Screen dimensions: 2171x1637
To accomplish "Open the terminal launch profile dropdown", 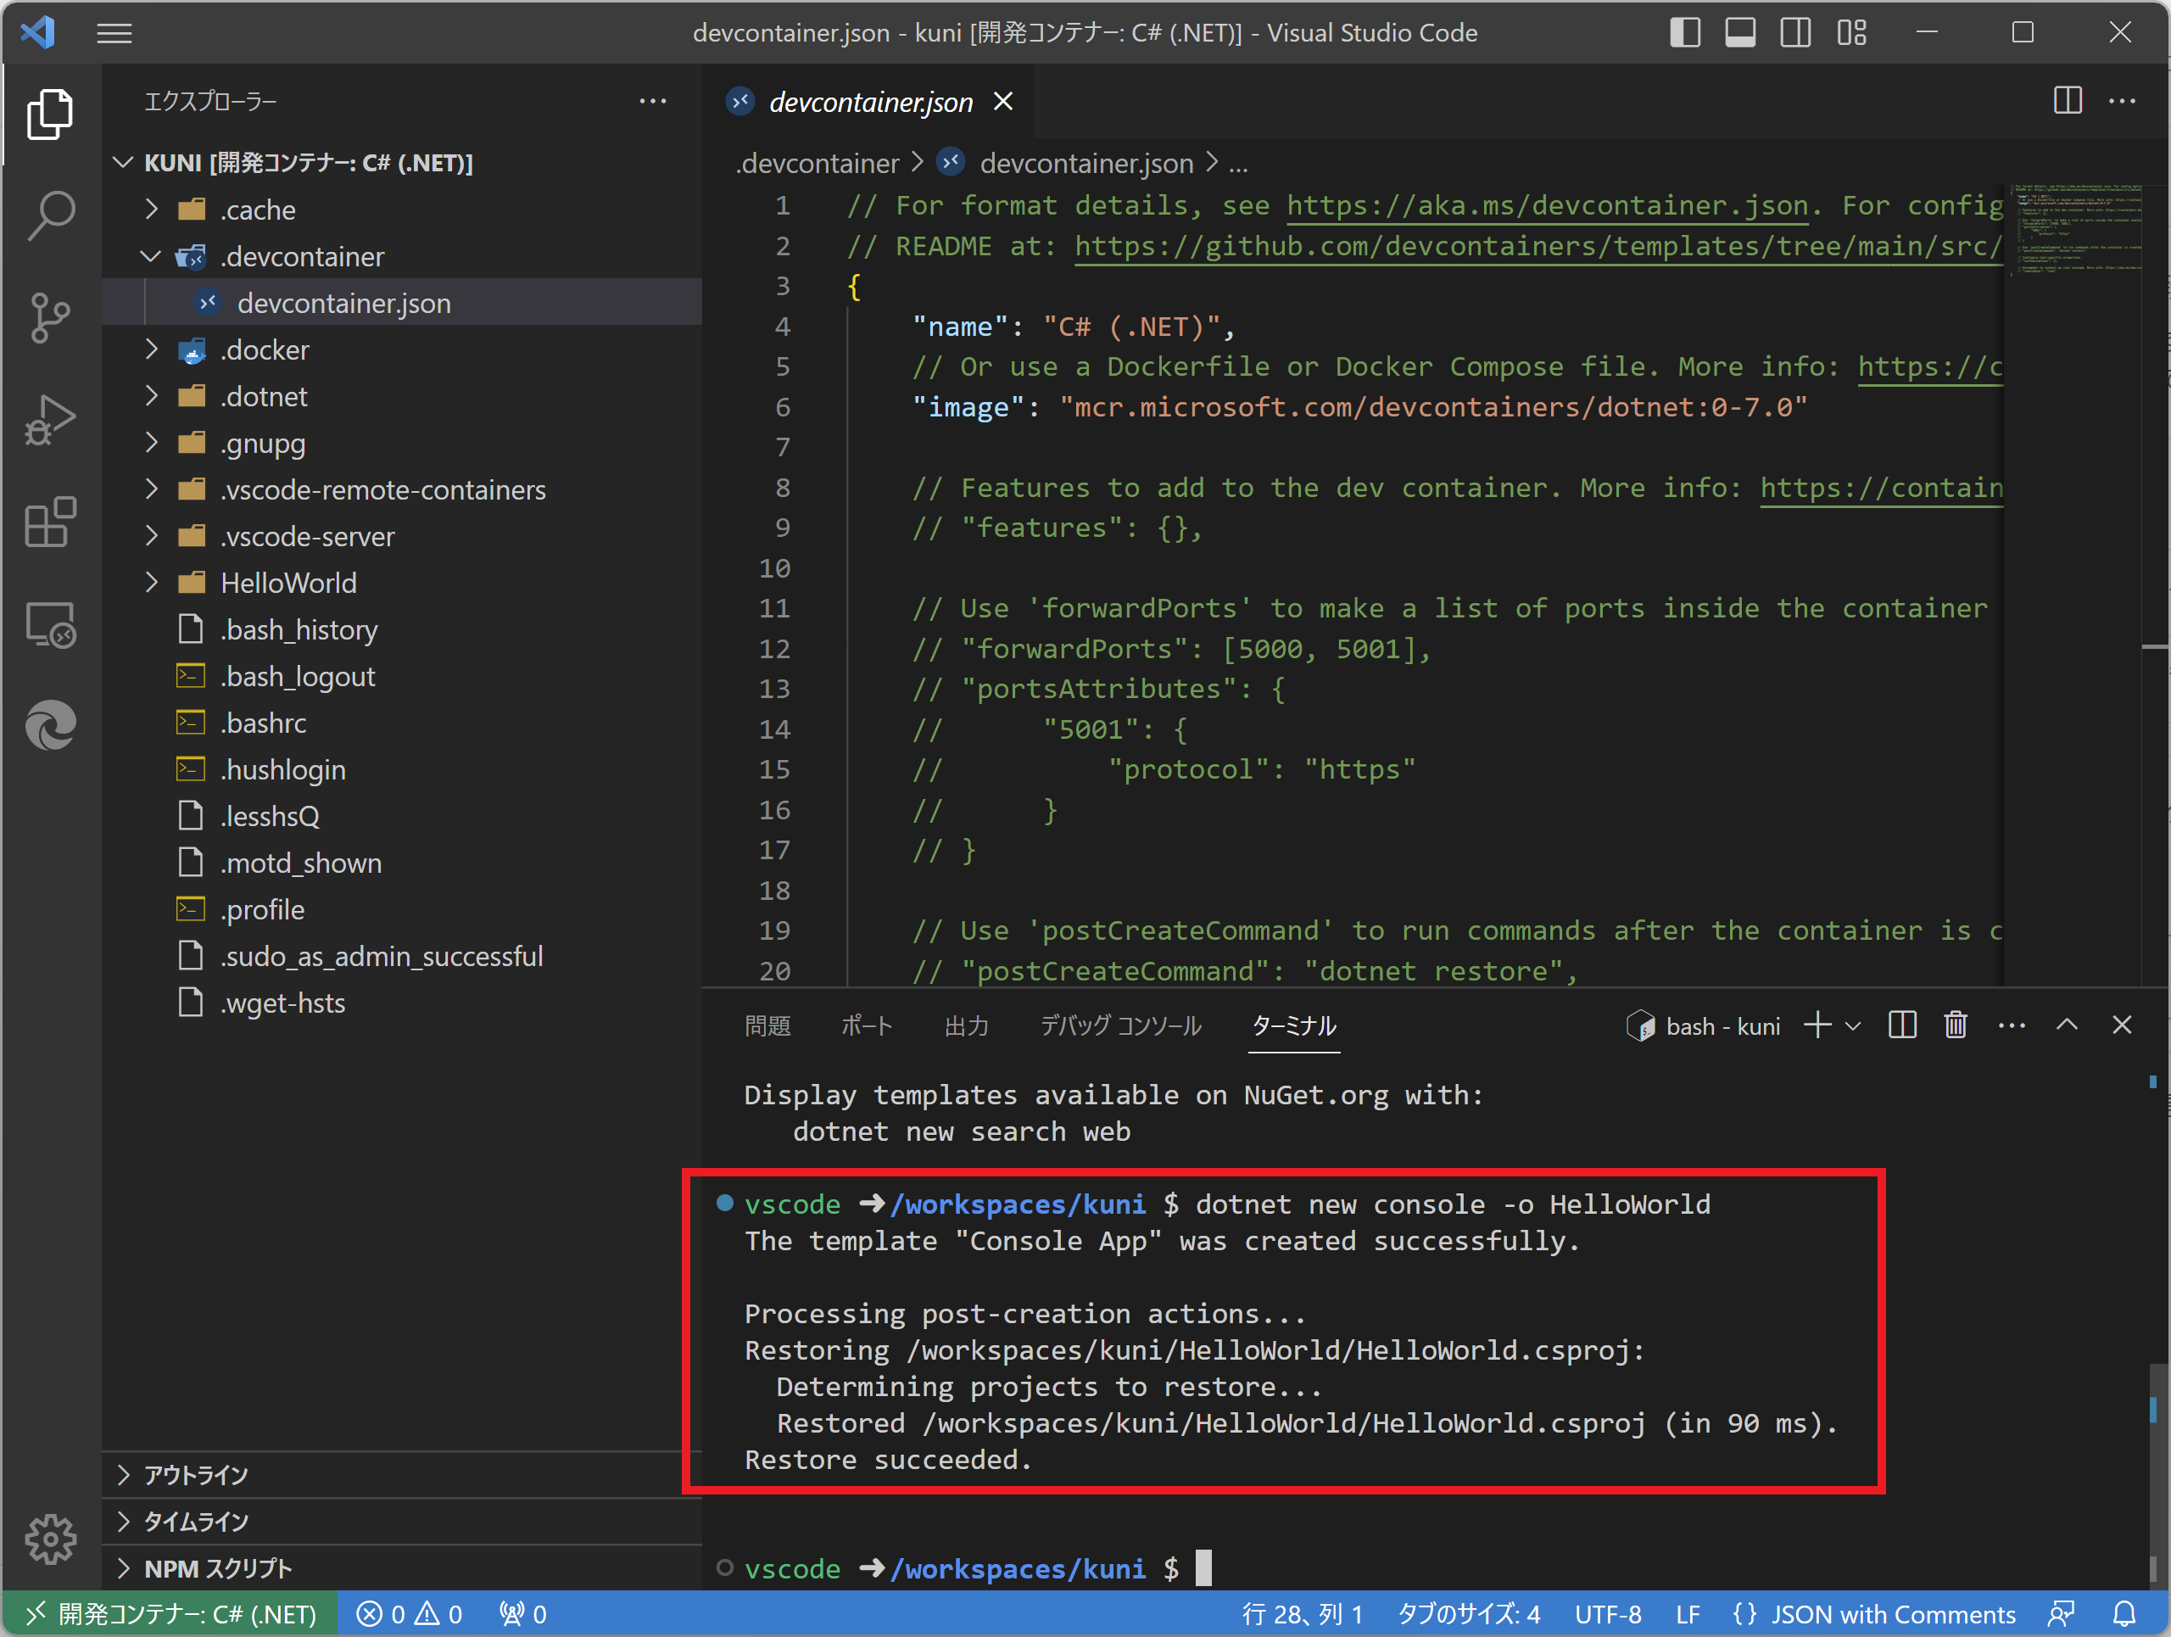I will [1853, 1025].
